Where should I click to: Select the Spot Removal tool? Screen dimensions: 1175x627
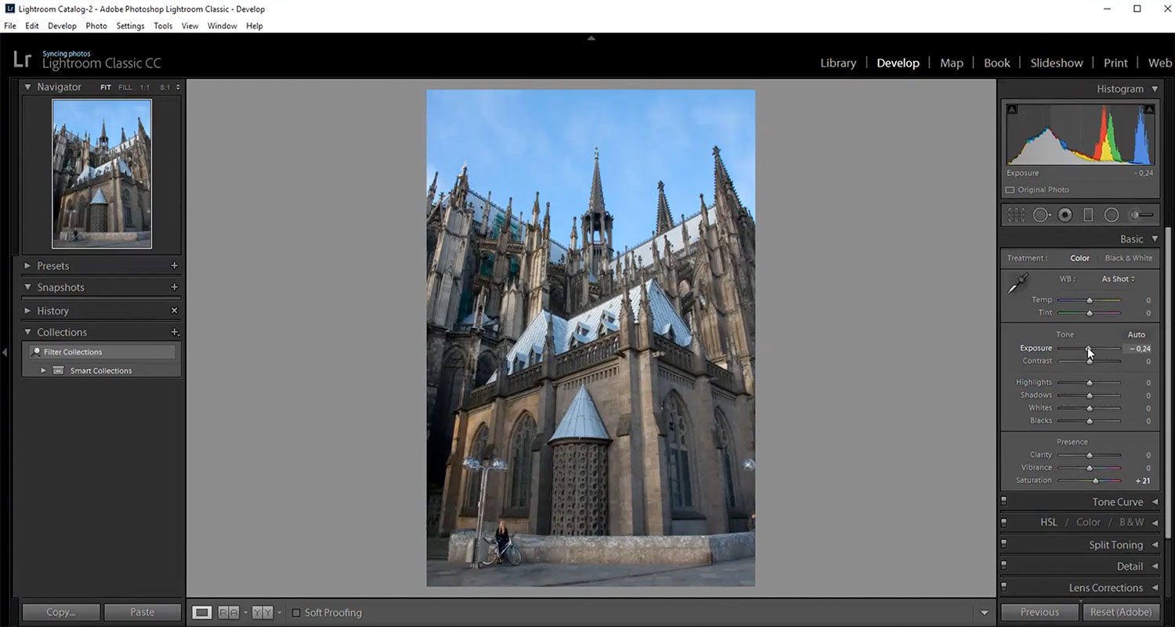(1041, 214)
